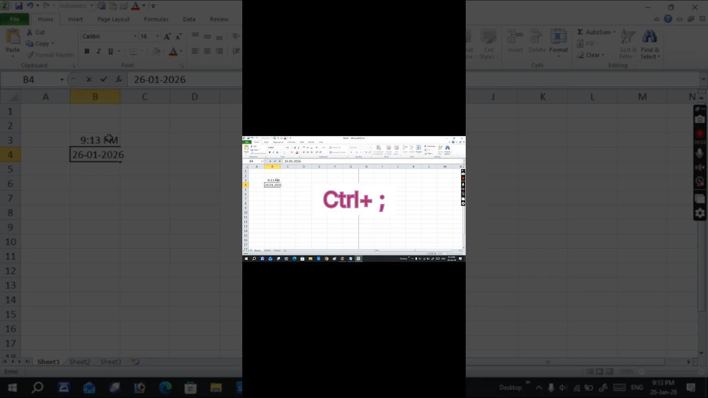This screenshot has height=398, width=708.
Task: Switch to Data tab in enlarged background ribbon
Action: point(189,19)
